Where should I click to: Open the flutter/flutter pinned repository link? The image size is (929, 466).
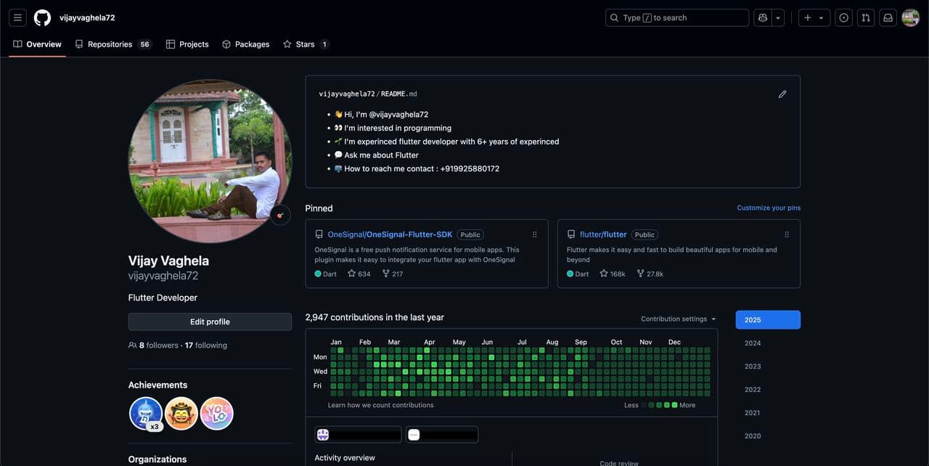click(x=603, y=234)
